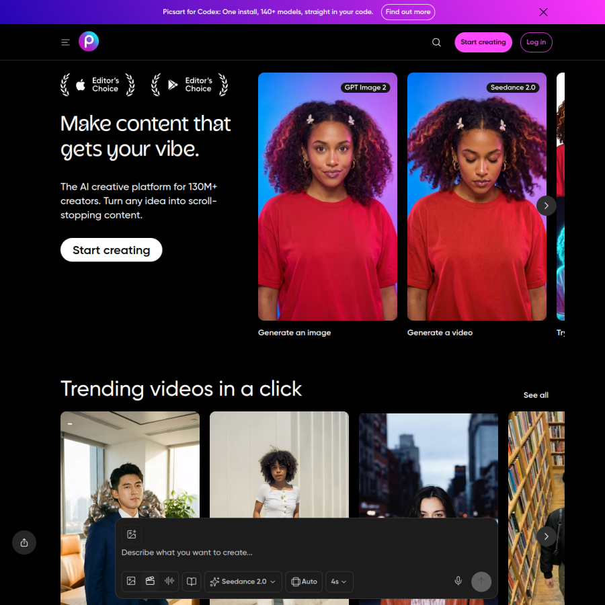The width and height of the screenshot is (605, 605).
Task: Open the woman in white top video
Action: [279, 465]
